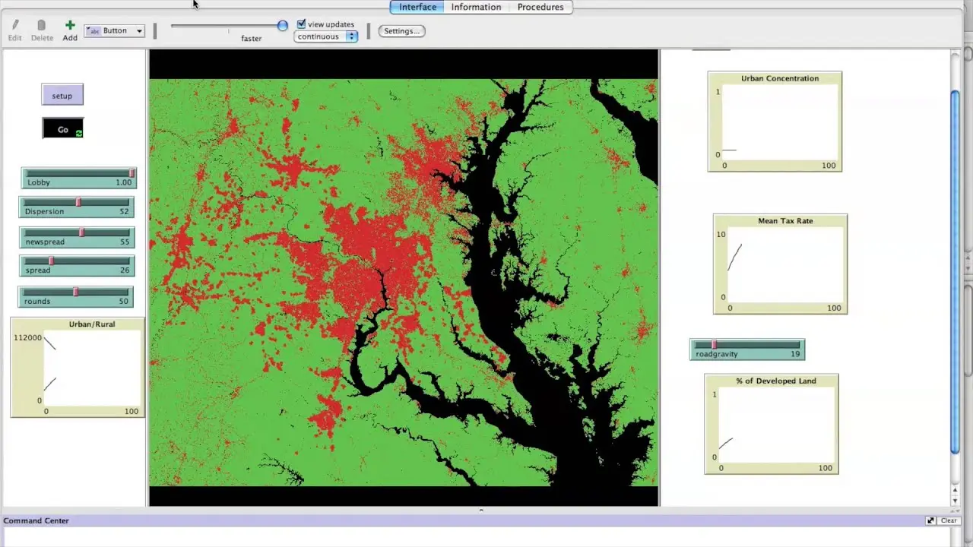Adjust the roadgravity slider

tap(747, 349)
